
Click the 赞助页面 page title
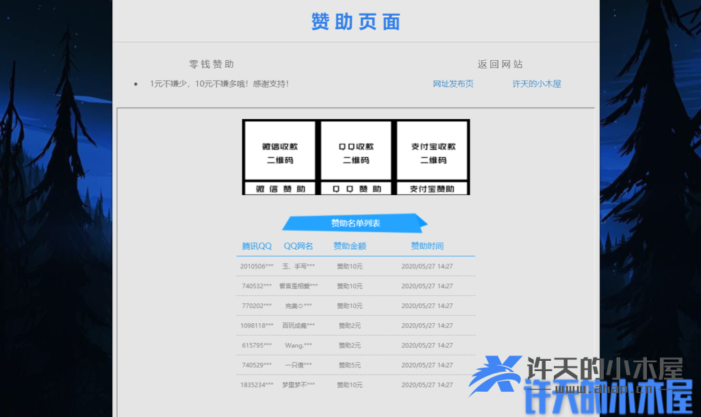(356, 21)
